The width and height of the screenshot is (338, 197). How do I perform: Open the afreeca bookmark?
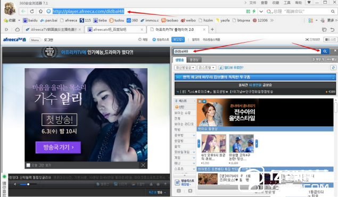coord(69,20)
